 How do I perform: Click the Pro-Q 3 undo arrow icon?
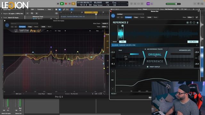[48, 31]
